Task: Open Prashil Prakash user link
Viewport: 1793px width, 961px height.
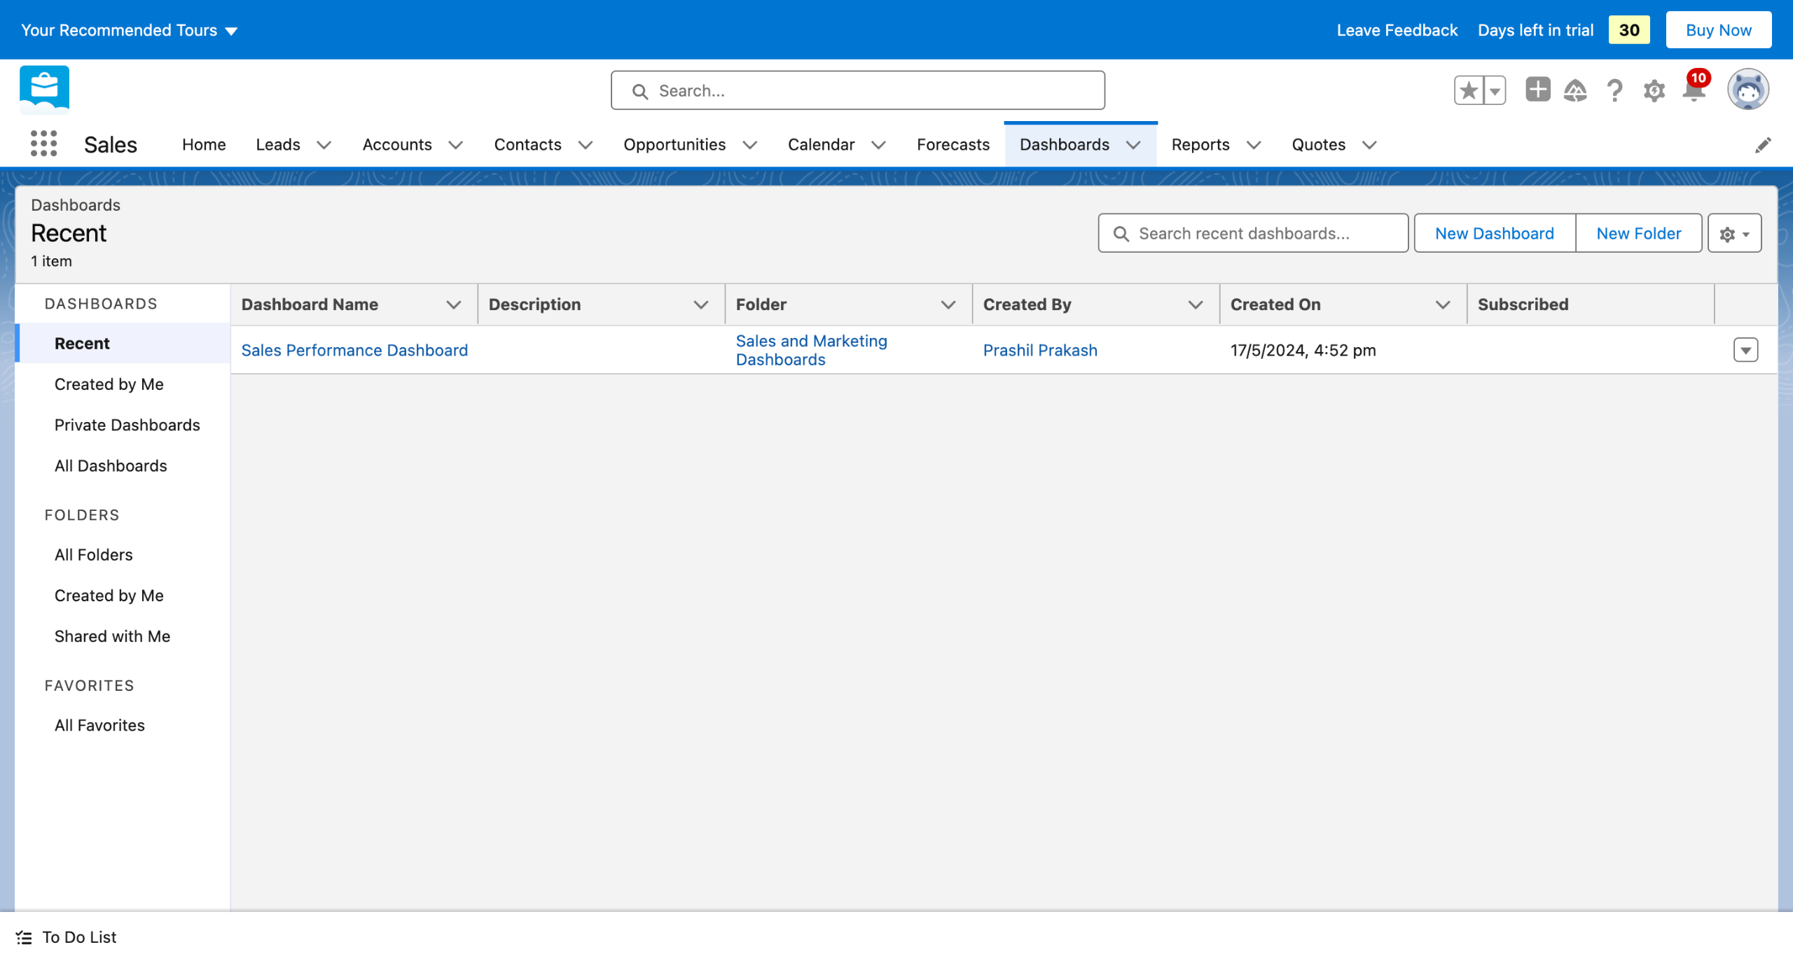Action: click(x=1040, y=350)
